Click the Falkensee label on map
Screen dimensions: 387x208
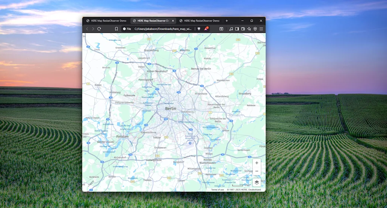click(x=129, y=95)
